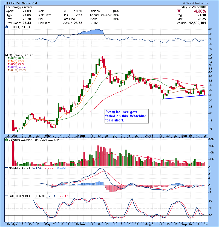Image resolution: width=219 pixels, height=227 pixels.
Task: Click the Annual Dividend N/A value
Action: tap(116, 15)
